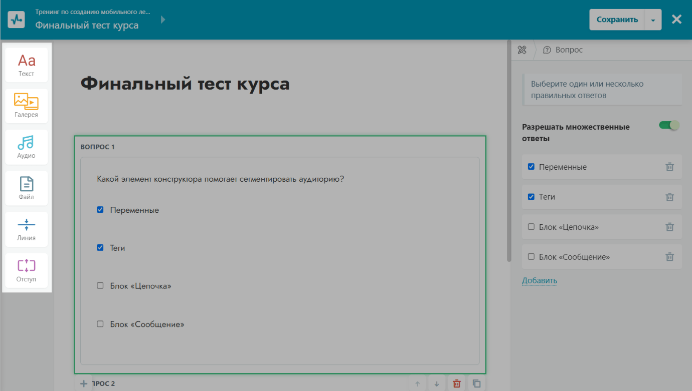Remove the Блок «Сообщение» answer option
The height and width of the screenshot is (391, 692).
click(x=669, y=257)
